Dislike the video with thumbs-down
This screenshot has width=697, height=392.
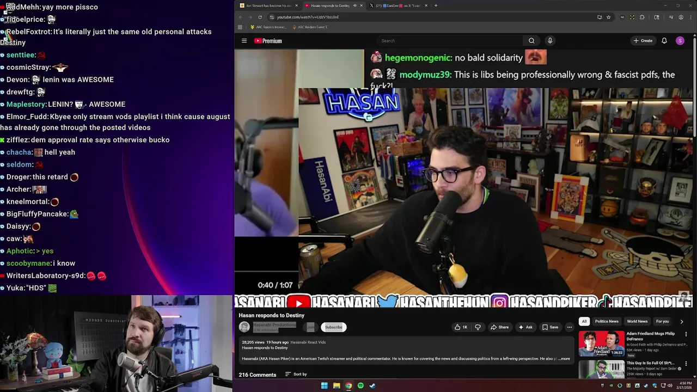(x=478, y=327)
